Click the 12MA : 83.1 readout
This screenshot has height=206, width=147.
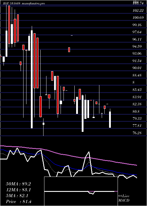click(x=19, y=190)
